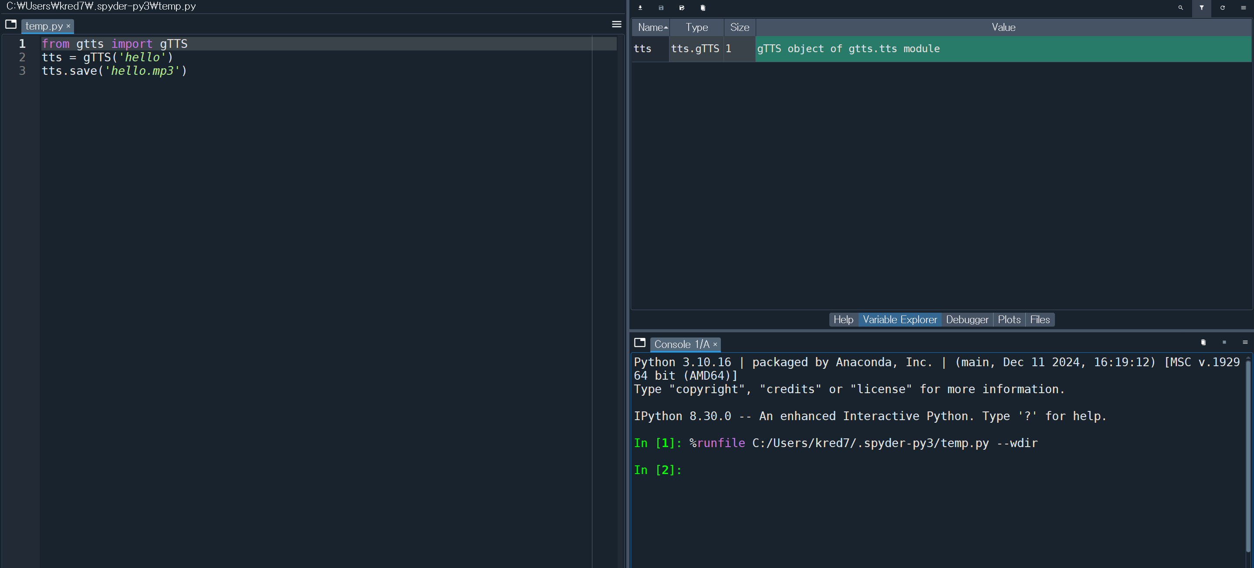Click the save data as icon
Screen dimensions: 1254x568
point(682,8)
